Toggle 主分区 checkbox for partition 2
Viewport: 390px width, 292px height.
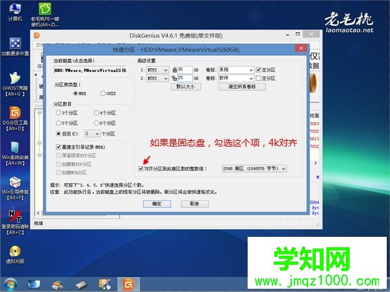pyautogui.click(x=259, y=79)
